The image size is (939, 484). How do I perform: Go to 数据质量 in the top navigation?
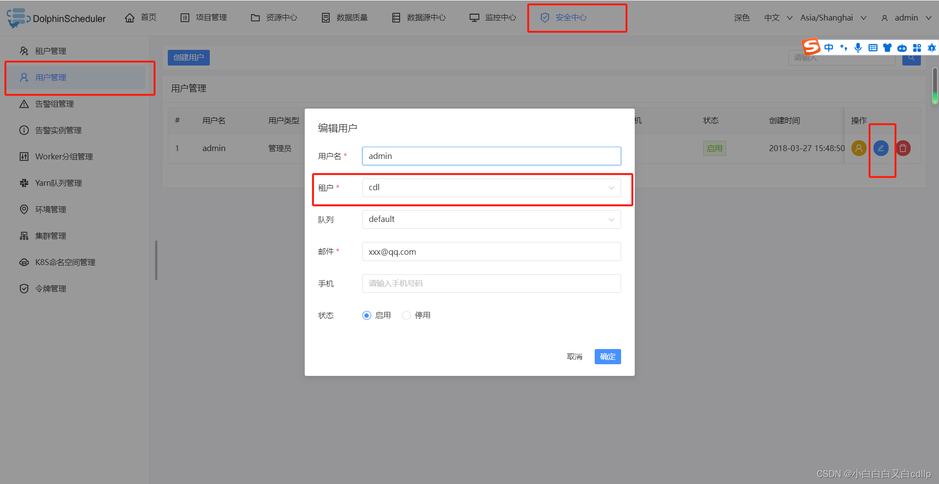click(344, 18)
